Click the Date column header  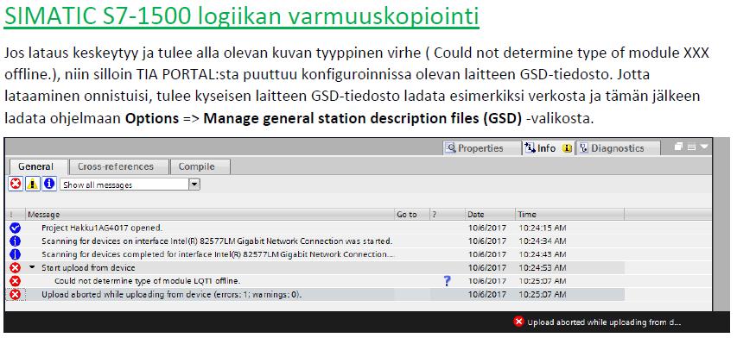click(x=490, y=215)
